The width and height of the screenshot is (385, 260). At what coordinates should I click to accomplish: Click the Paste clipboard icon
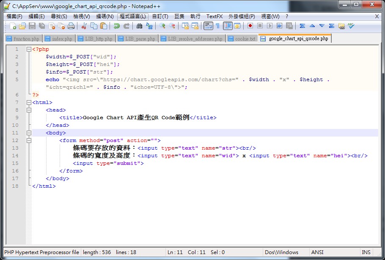pyautogui.click(x=104, y=26)
